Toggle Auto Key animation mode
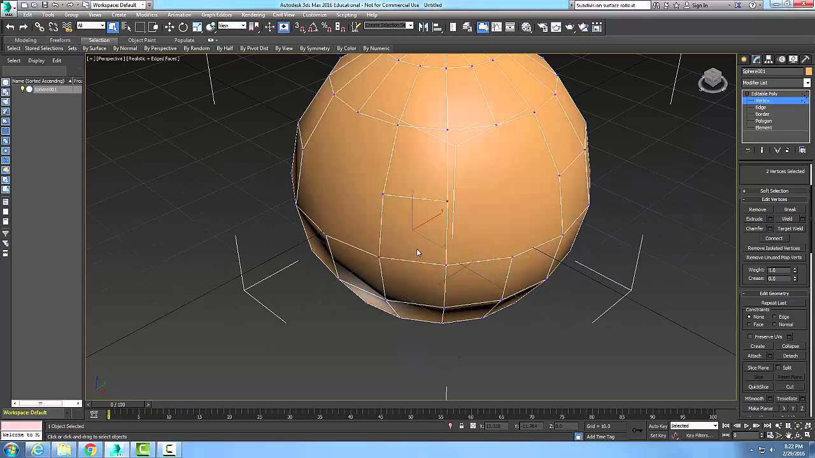This screenshot has width=815, height=458. (658, 426)
